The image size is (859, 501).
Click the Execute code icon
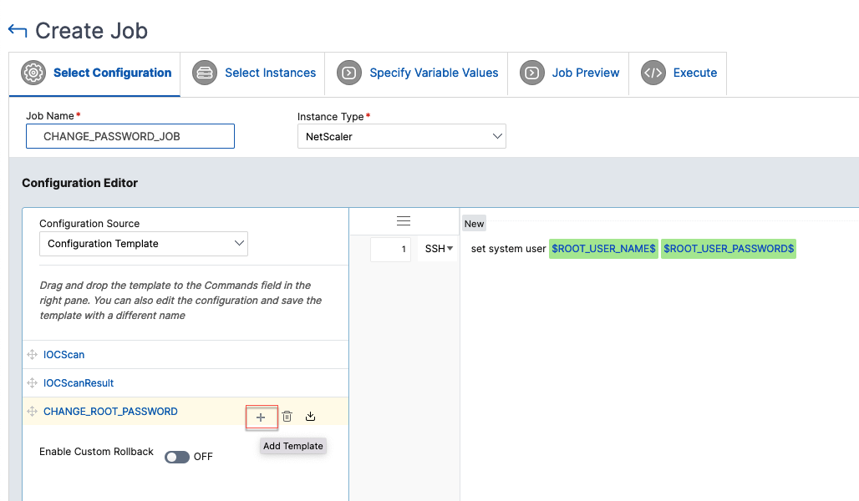tap(653, 73)
